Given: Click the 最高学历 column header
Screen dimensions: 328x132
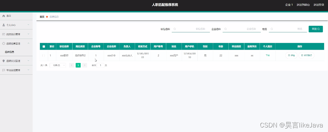Looking at the screenshot, I should 252,47.
